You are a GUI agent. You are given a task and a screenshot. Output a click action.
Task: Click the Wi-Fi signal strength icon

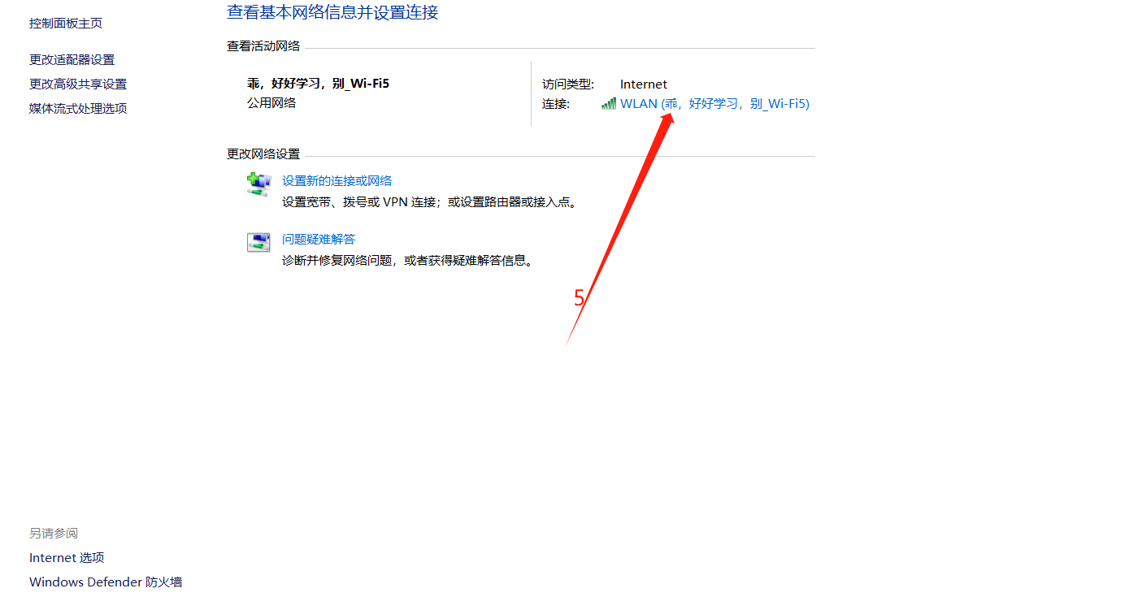(x=608, y=104)
